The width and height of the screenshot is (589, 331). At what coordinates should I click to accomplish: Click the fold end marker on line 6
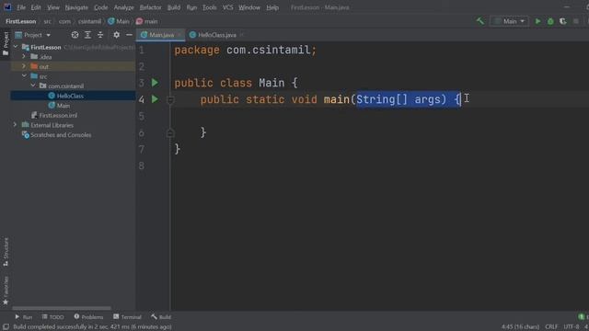(x=170, y=132)
